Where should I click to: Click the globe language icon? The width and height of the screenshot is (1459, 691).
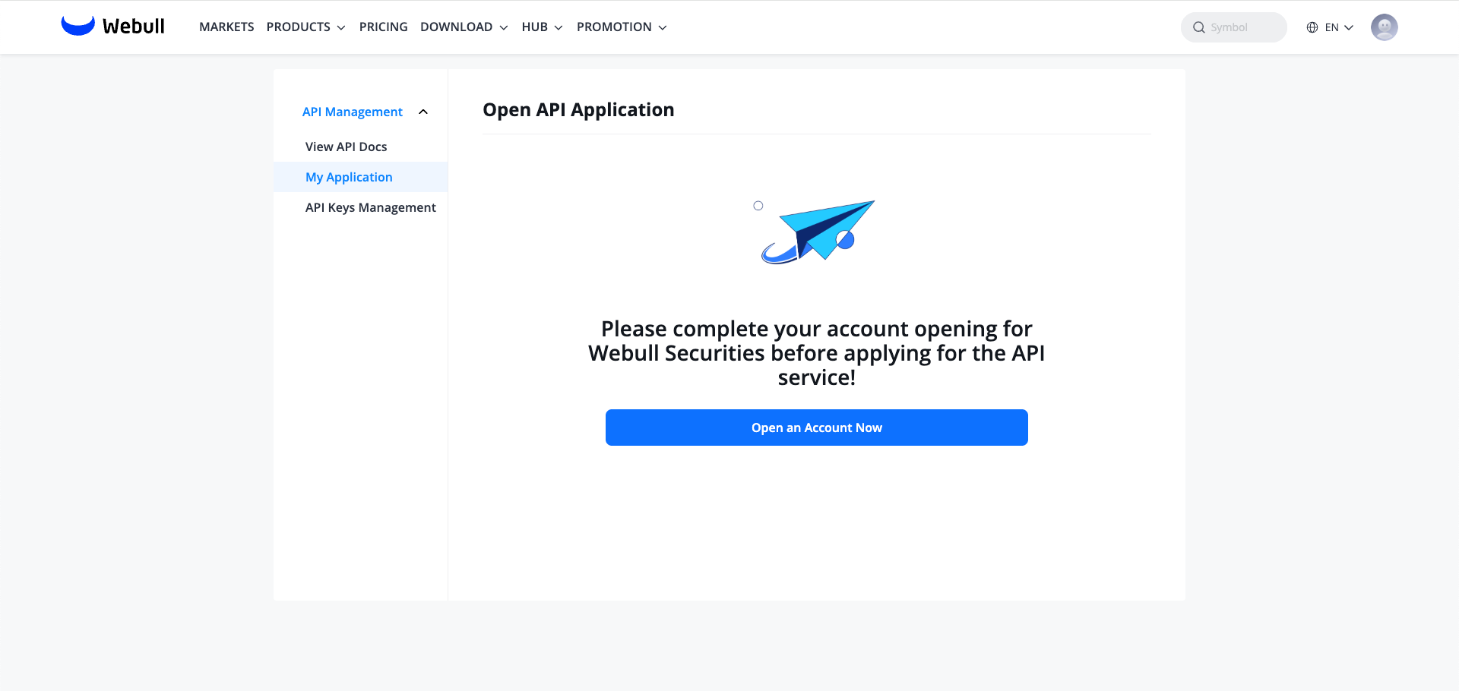tap(1312, 27)
